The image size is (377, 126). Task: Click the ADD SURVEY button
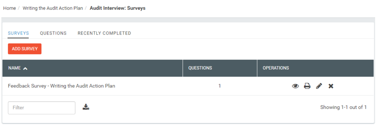(25, 49)
